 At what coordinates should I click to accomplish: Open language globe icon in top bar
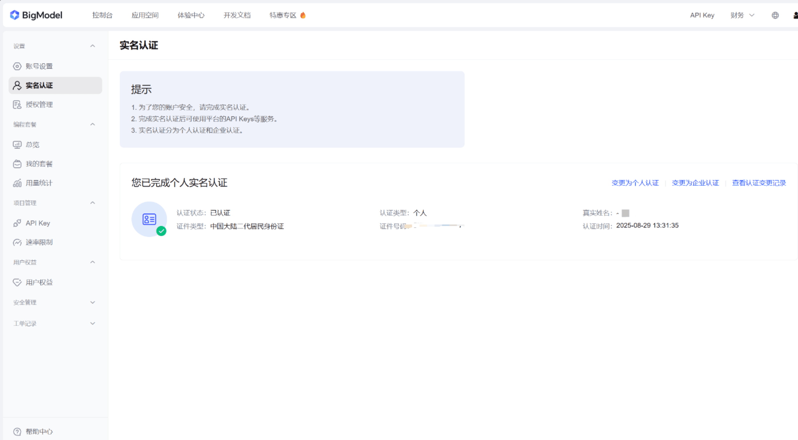pyautogui.click(x=775, y=15)
